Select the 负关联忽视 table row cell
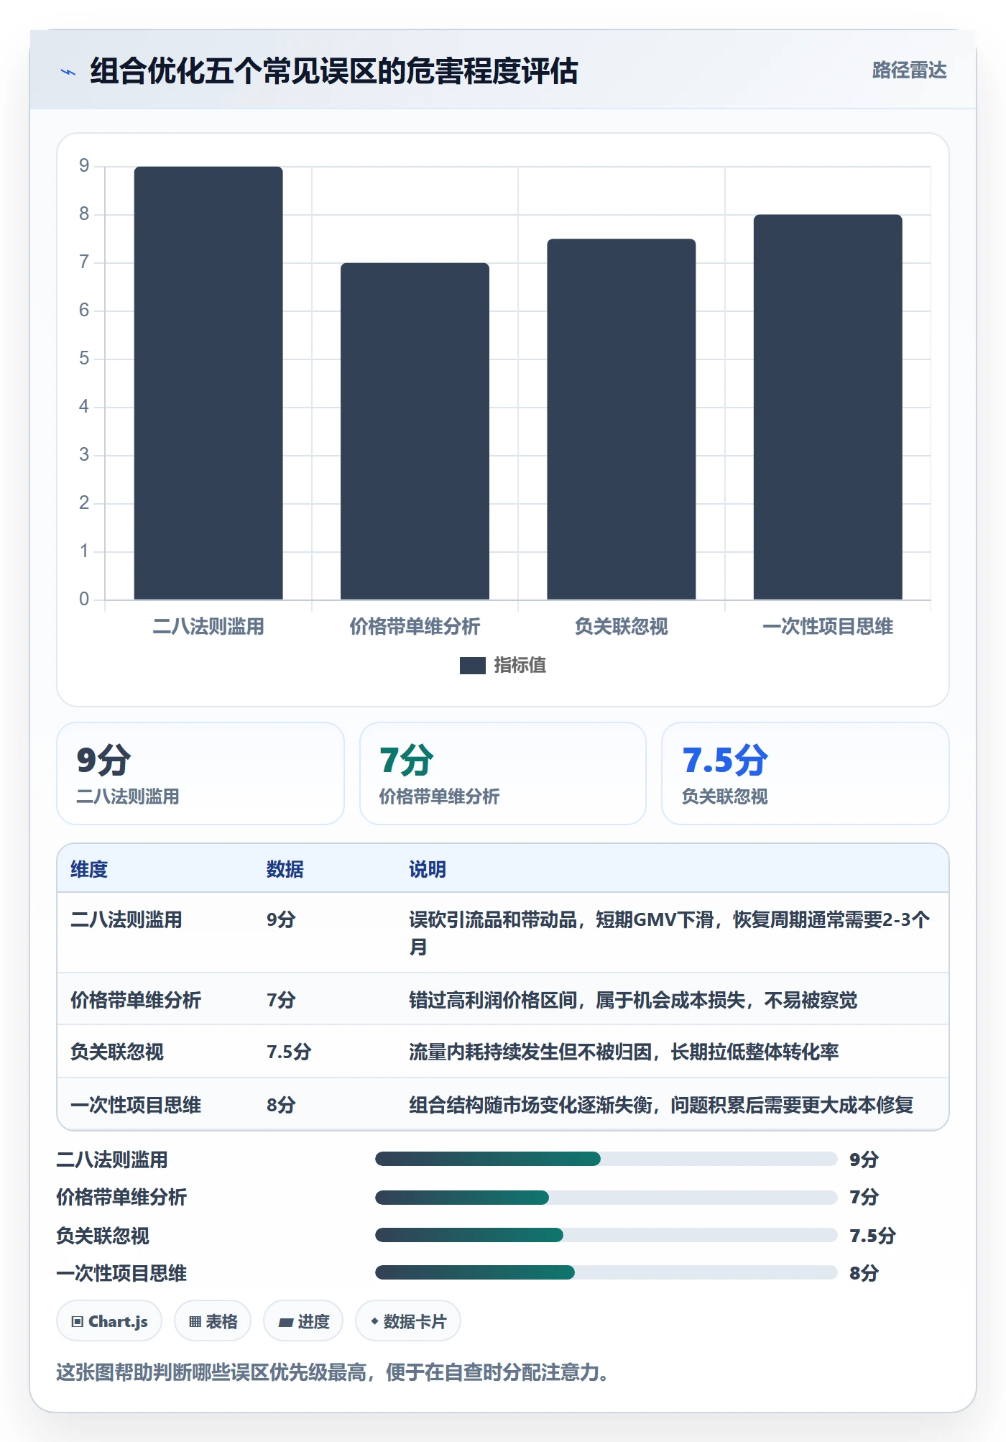The width and height of the screenshot is (1006, 1442). 117,1052
